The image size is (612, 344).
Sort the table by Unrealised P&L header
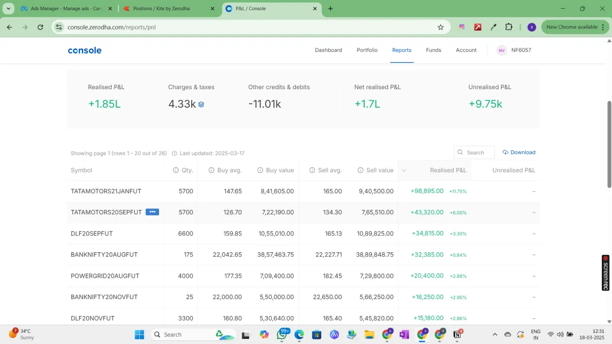coord(514,170)
